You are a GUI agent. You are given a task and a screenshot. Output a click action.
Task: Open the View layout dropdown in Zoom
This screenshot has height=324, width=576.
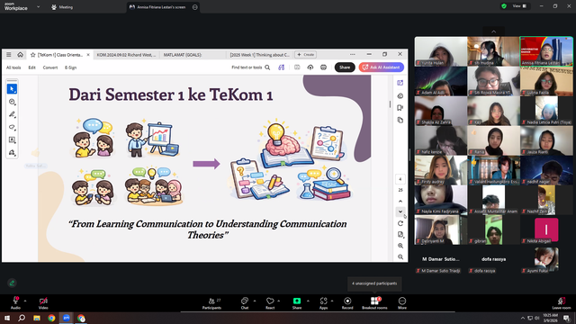[519, 6]
